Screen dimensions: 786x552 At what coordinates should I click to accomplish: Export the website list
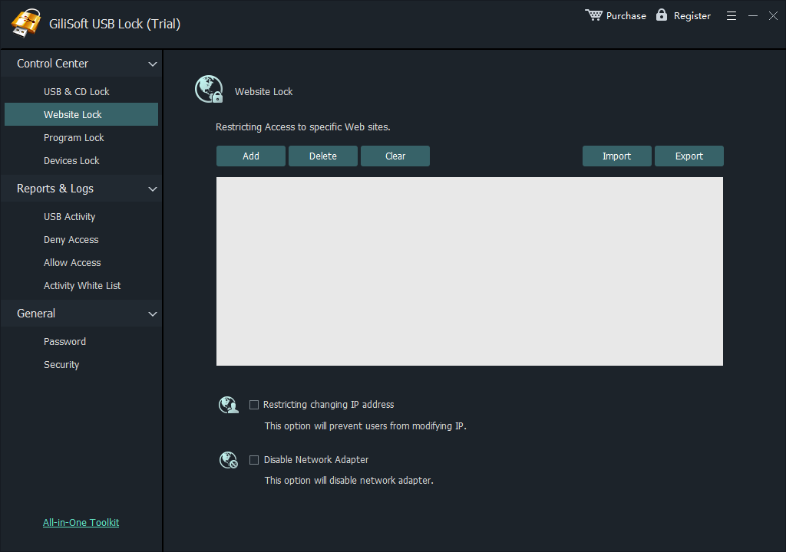click(689, 156)
